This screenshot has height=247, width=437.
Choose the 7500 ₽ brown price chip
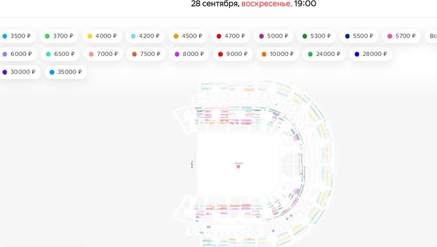point(146,54)
